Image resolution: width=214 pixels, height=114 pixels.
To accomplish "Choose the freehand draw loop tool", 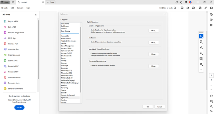I will [x=201, y=53].
